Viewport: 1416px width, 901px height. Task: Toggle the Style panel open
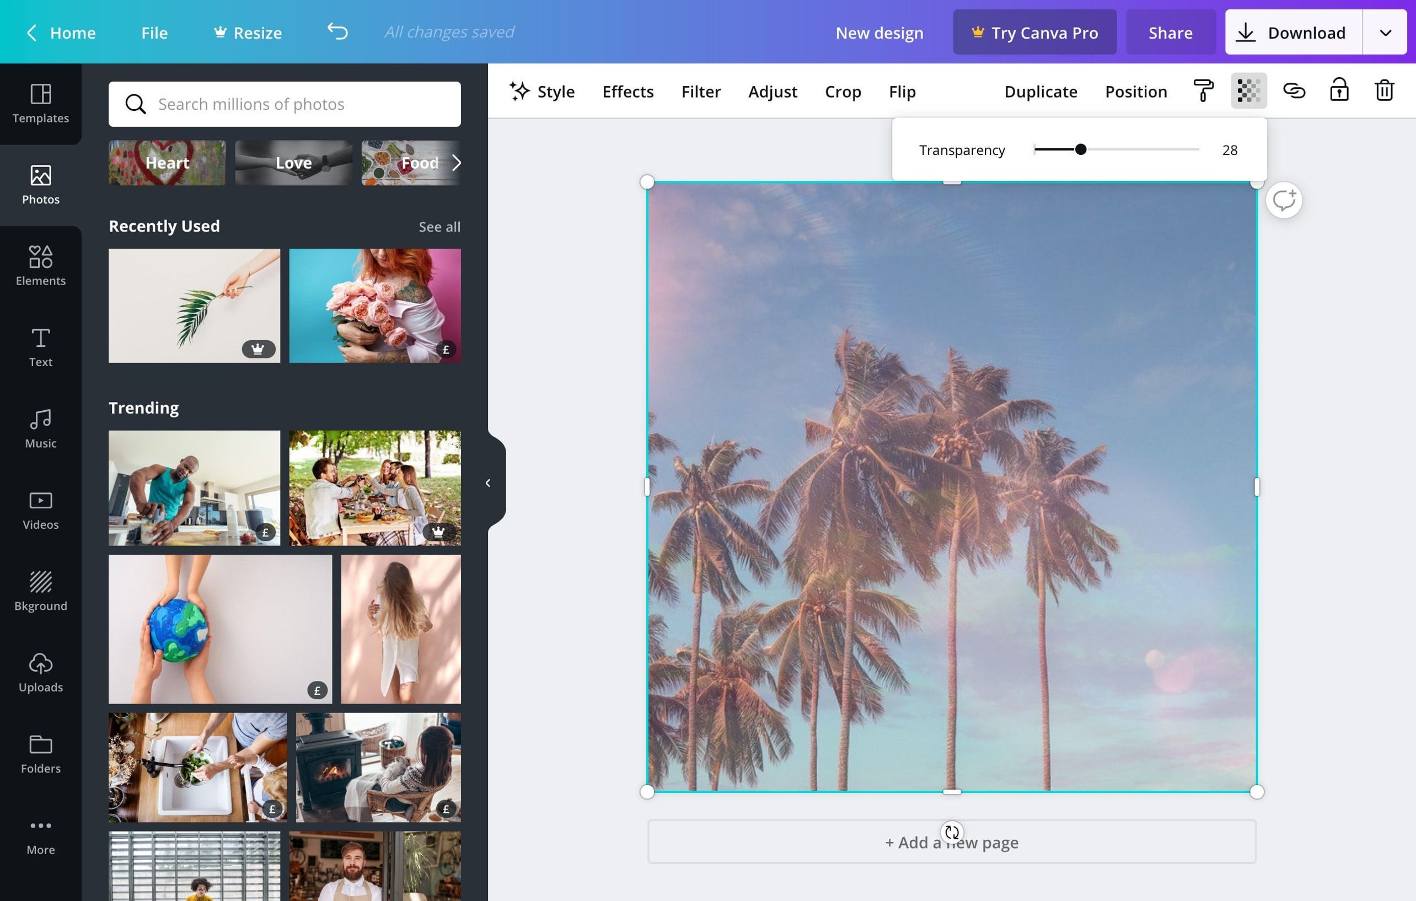541,91
